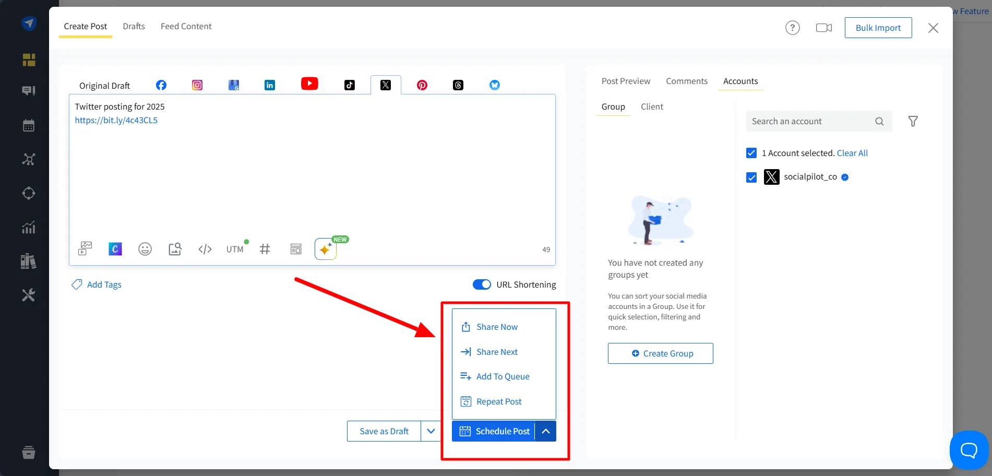The image size is (992, 476).
Task: Click the Create Group button
Action: pyautogui.click(x=660, y=353)
